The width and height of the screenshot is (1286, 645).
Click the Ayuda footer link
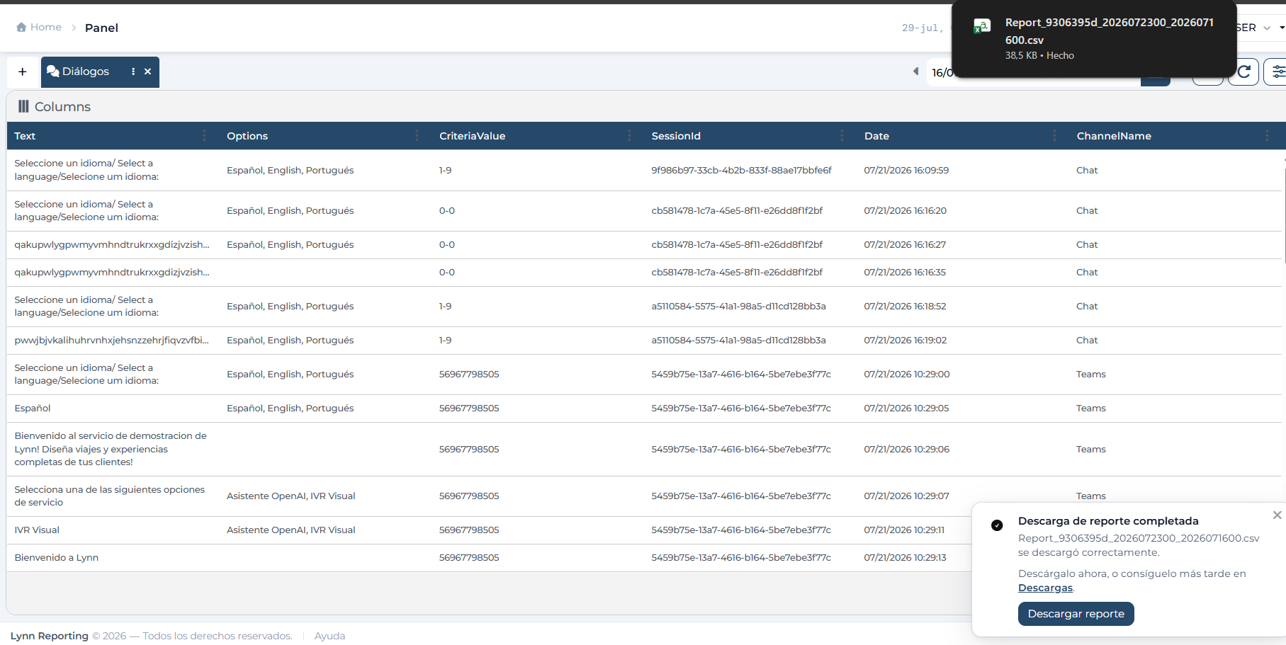click(x=329, y=636)
